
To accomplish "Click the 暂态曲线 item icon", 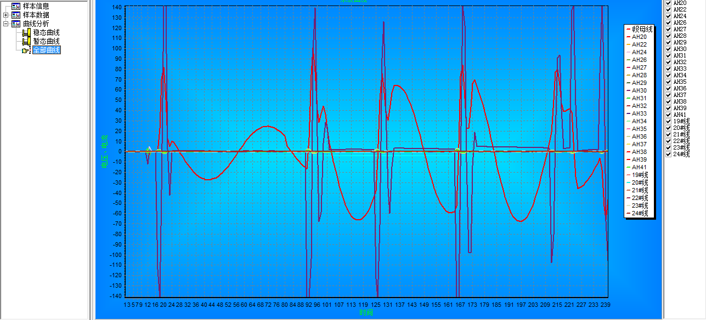I will (x=26, y=41).
